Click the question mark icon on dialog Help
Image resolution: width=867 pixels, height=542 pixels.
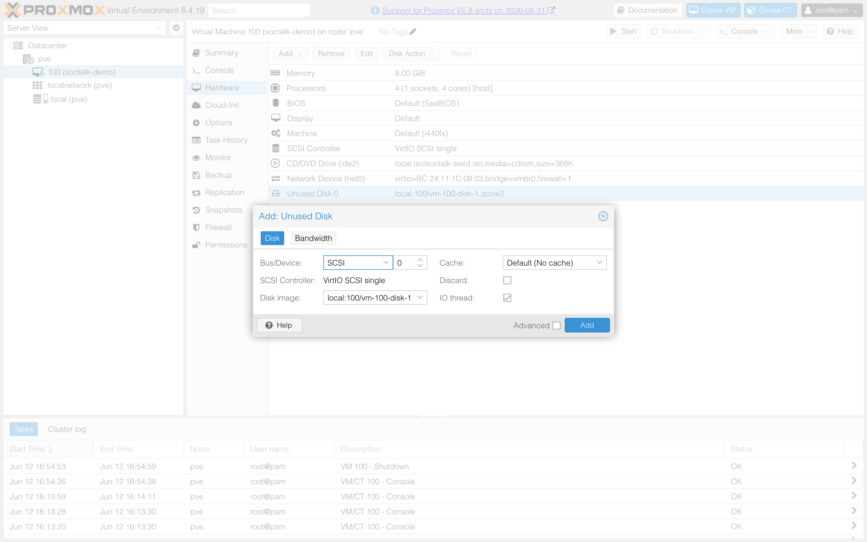click(269, 325)
